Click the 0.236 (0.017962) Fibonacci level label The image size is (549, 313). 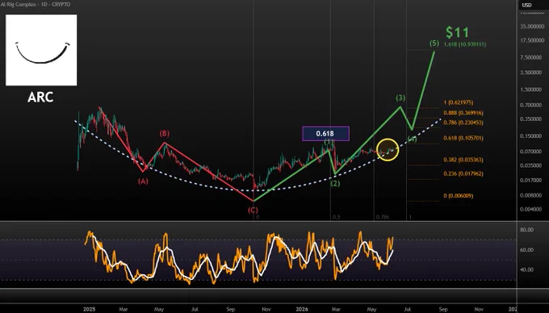click(x=463, y=173)
